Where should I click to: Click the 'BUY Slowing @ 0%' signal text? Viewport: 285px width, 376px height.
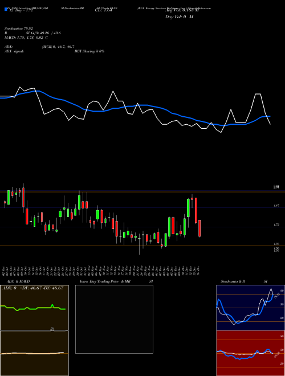(x=89, y=51)
